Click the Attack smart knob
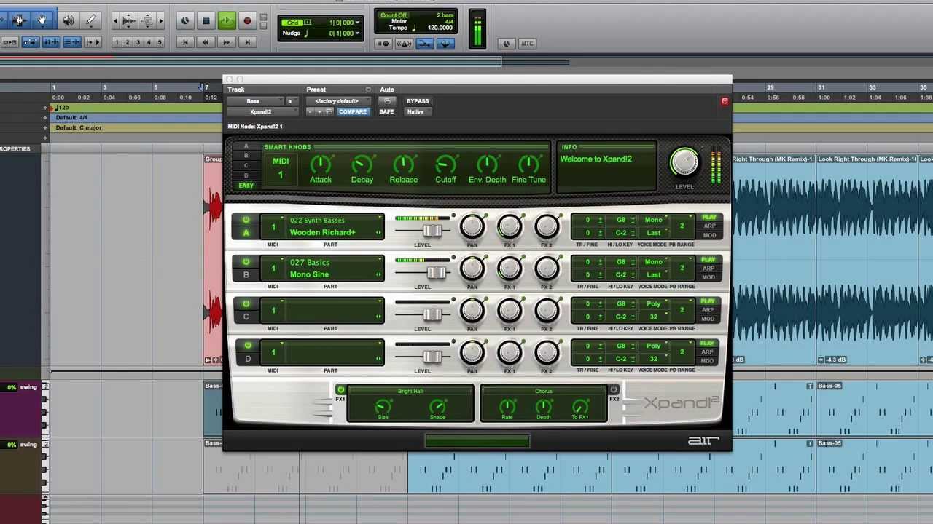Viewport: 933px width, 524px height. pyautogui.click(x=320, y=164)
